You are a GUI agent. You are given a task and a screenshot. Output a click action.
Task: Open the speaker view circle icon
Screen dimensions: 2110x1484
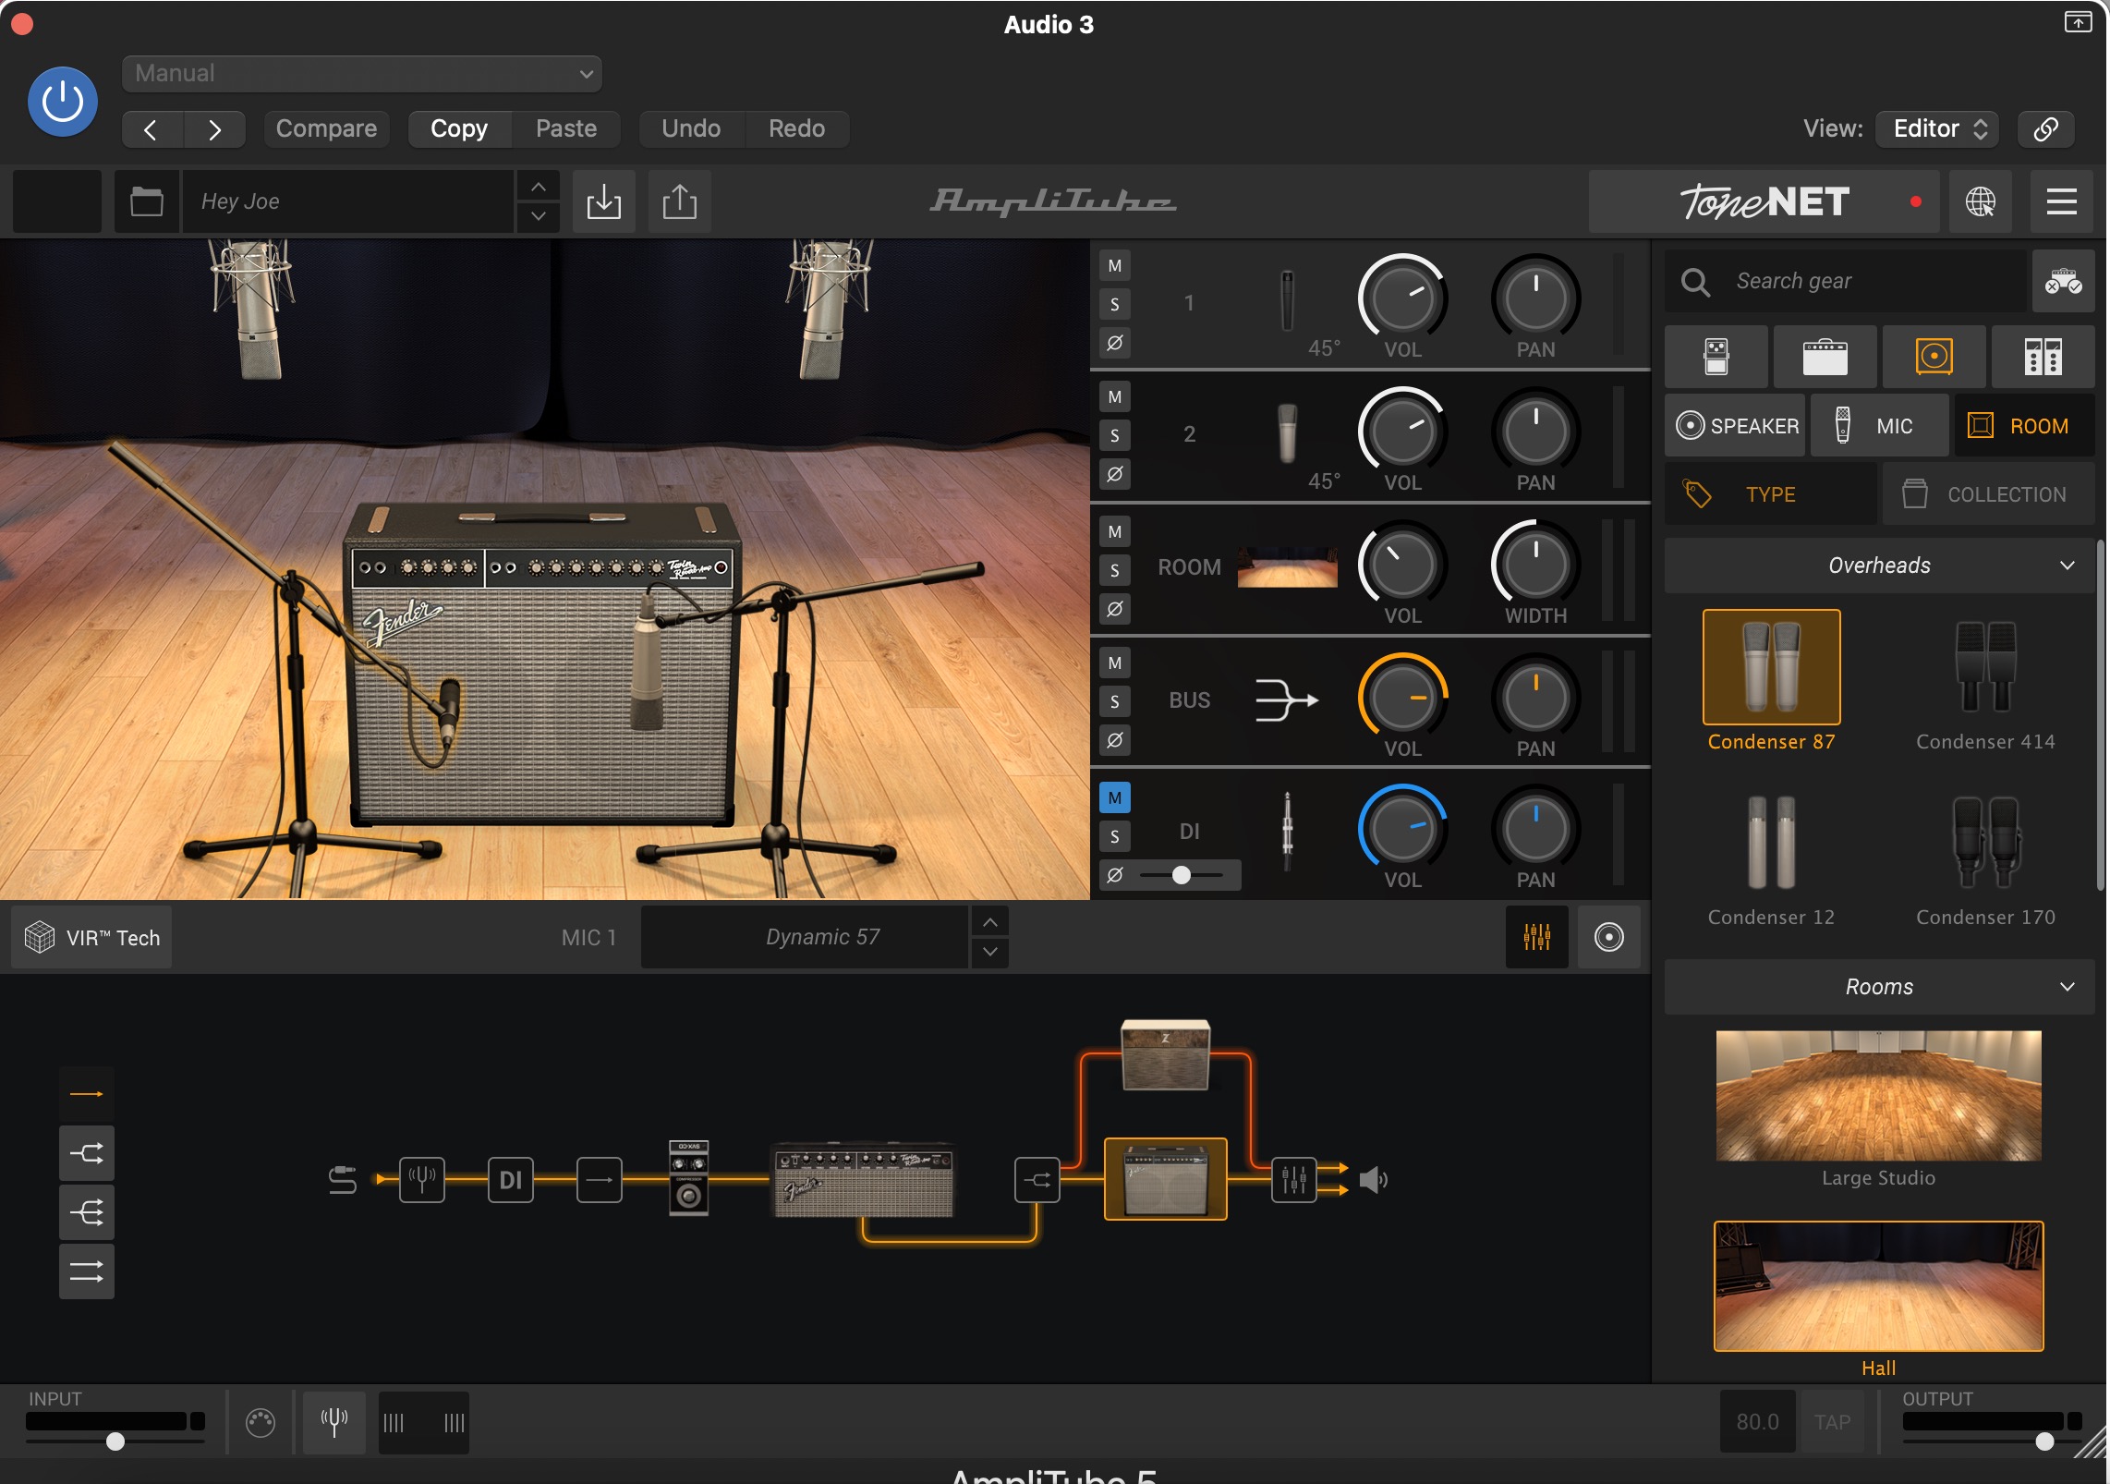[x=1609, y=937]
